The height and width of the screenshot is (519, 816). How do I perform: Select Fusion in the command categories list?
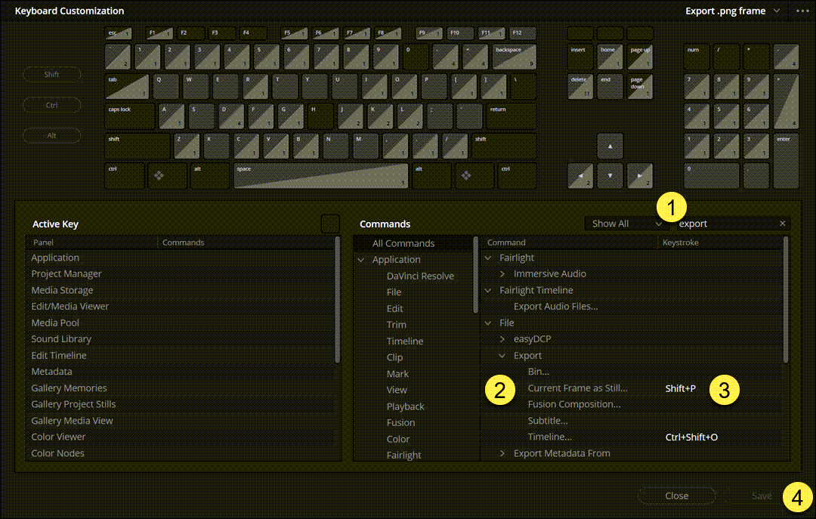pyautogui.click(x=400, y=422)
